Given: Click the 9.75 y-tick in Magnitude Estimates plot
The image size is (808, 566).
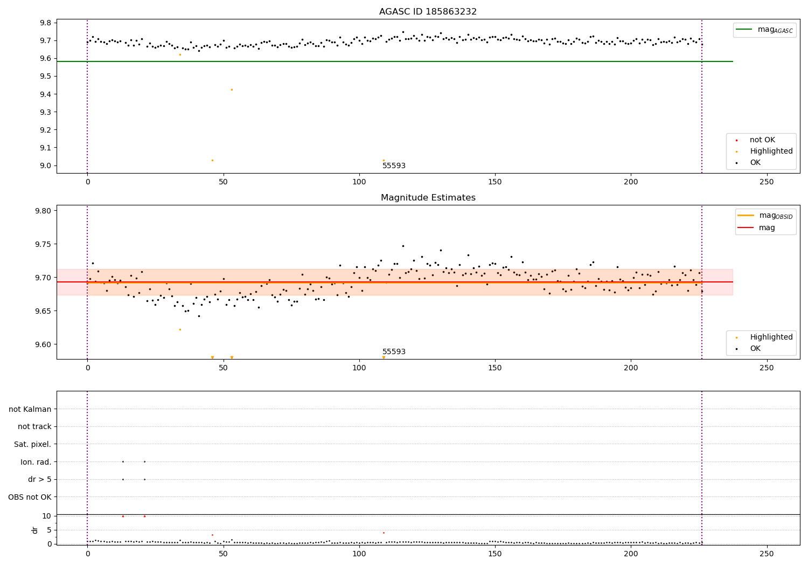Looking at the screenshot, I should coord(43,244).
